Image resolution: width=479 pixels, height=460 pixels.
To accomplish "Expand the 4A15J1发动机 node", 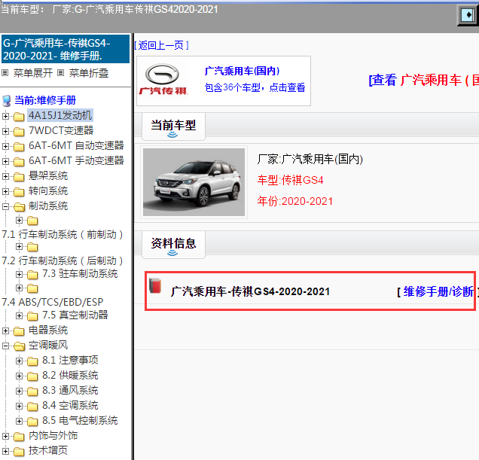I will click(x=5, y=116).
